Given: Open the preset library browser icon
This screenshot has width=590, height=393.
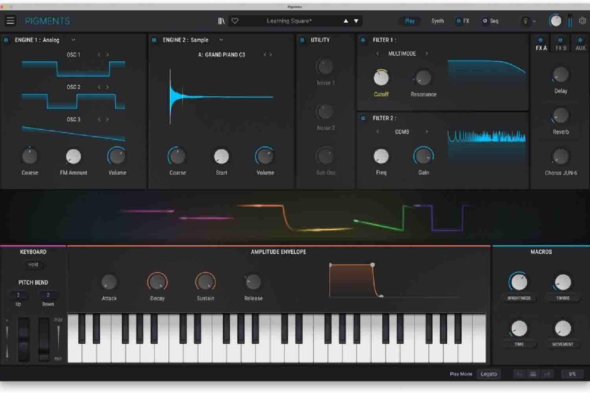Looking at the screenshot, I should click(x=221, y=21).
